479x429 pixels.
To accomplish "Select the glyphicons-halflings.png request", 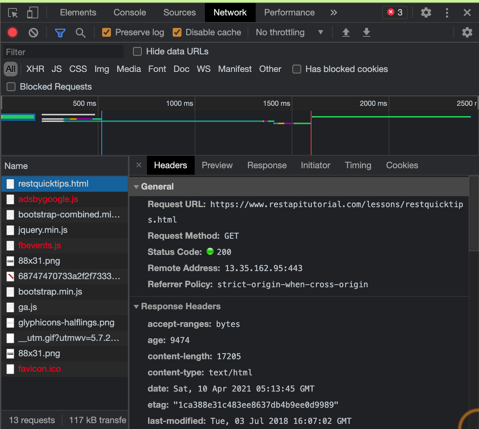I will [x=65, y=322].
